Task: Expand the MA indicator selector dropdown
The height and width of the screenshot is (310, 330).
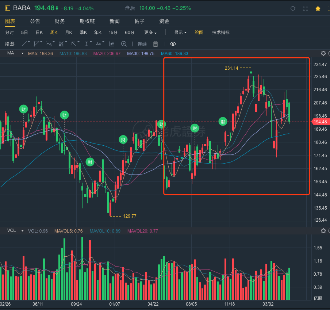Action: [x=22, y=54]
